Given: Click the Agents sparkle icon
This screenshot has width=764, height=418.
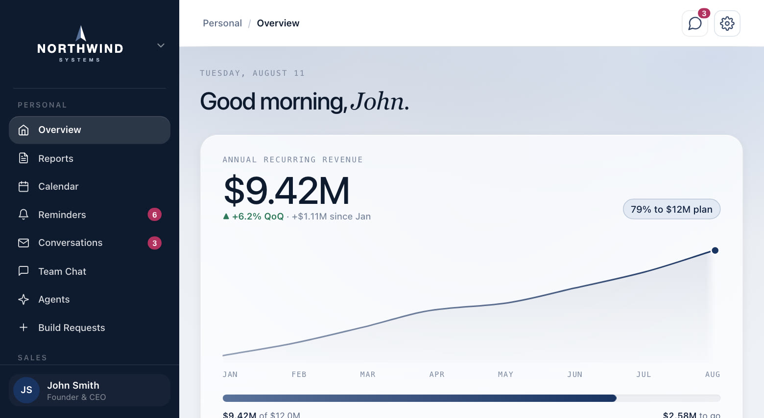Looking at the screenshot, I should coord(24,299).
